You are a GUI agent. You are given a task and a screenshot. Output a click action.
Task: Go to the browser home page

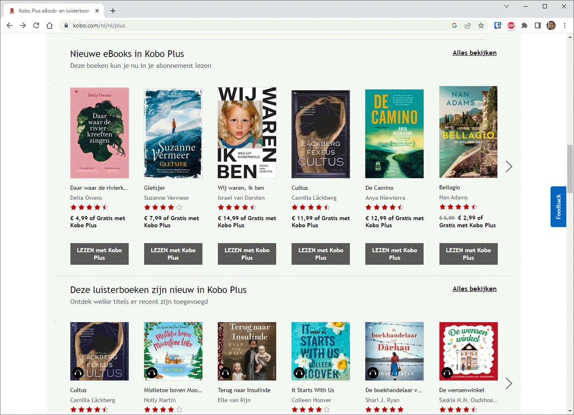coord(50,25)
